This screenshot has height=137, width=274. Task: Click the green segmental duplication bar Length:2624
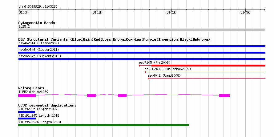pos(103,125)
